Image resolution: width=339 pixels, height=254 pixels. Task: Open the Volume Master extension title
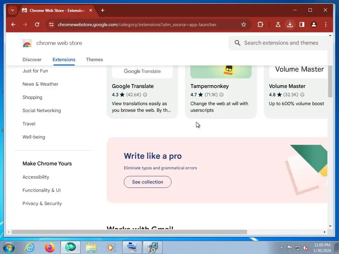click(x=287, y=86)
